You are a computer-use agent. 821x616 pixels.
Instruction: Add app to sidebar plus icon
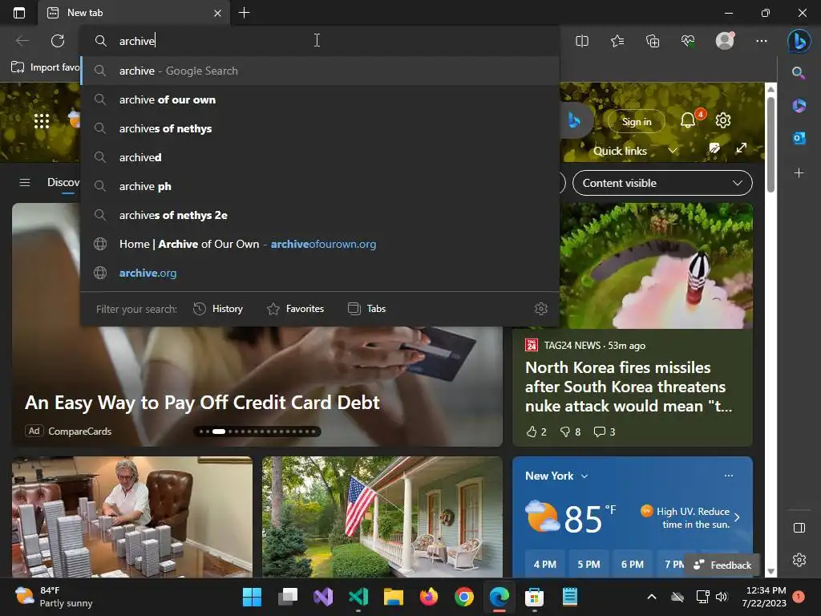pos(799,173)
